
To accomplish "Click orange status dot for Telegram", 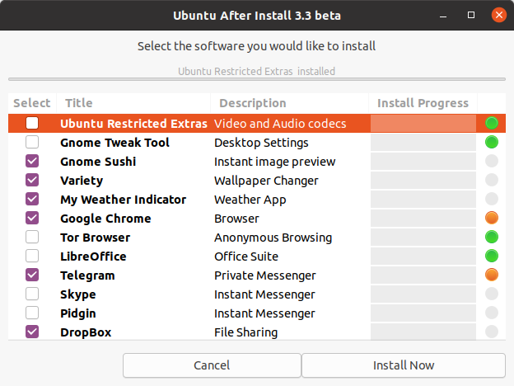I will pos(492,275).
